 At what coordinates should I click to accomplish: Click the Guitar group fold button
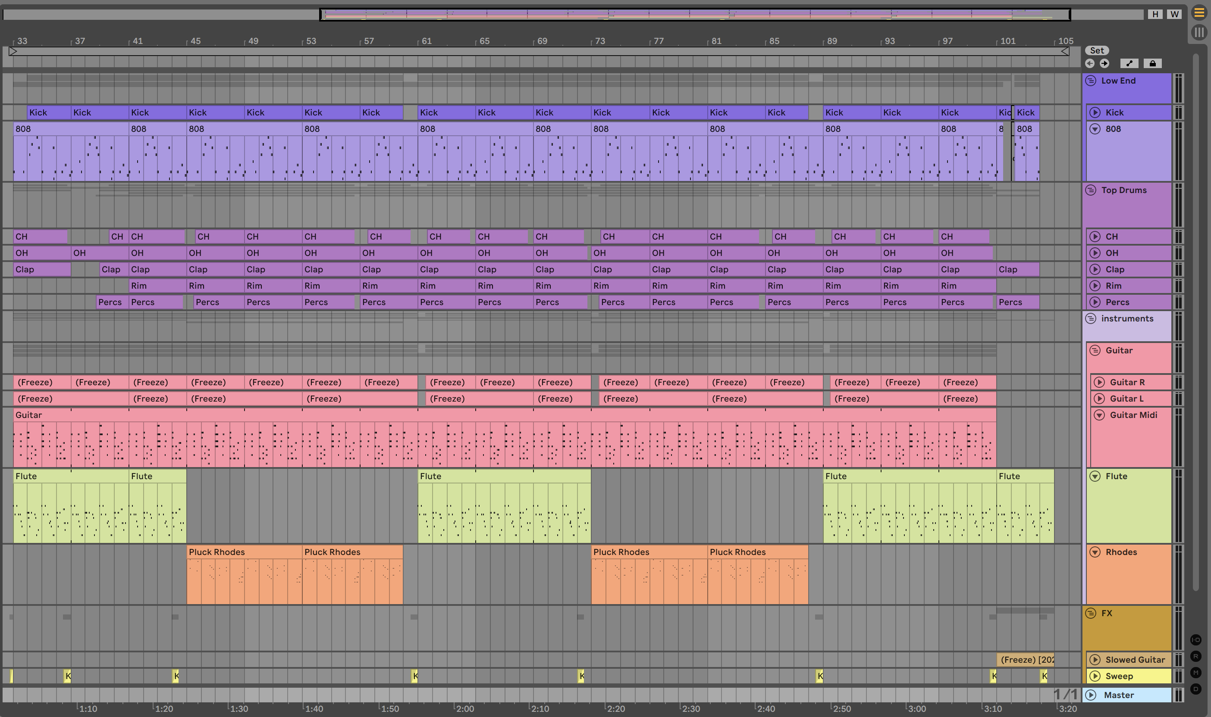pyautogui.click(x=1095, y=350)
